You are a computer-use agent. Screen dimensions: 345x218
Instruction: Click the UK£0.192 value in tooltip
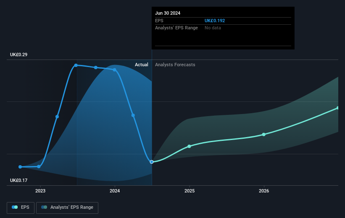tap(215, 21)
